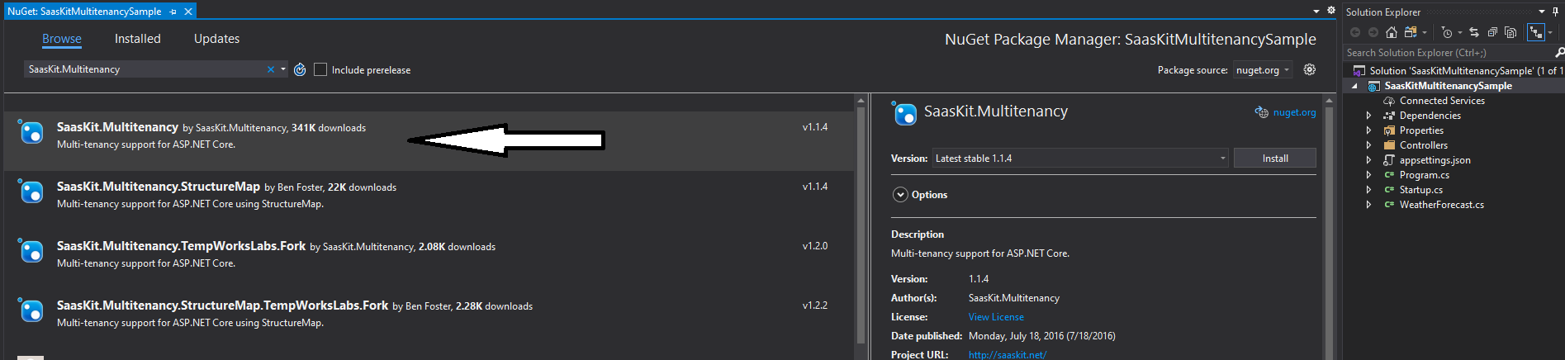The width and height of the screenshot is (1565, 360).
Task: Select SaasKit.Multitenancy.StructureMap package in results
Action: click(159, 187)
